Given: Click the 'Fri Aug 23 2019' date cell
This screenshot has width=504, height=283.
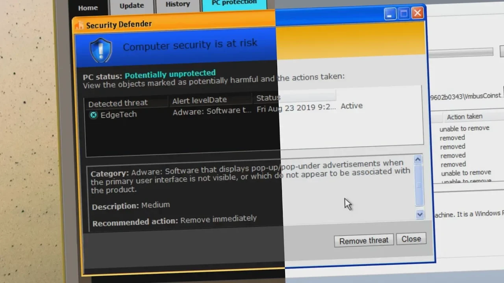Looking at the screenshot, I should point(296,108).
